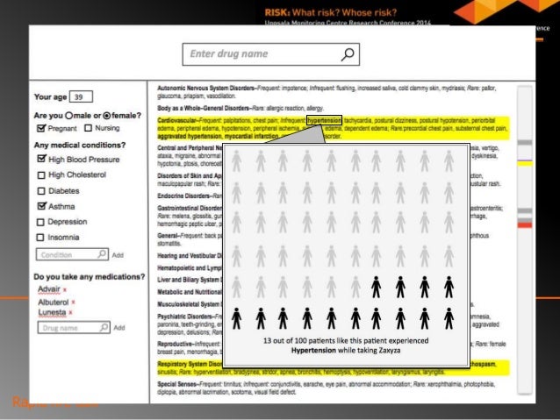Viewport: 560px width, 420px height.
Task: Click the Respiratory System highlighted heading
Action: click(190, 364)
